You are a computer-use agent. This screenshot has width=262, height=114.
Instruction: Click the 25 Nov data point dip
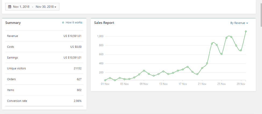(x=221, y=54)
